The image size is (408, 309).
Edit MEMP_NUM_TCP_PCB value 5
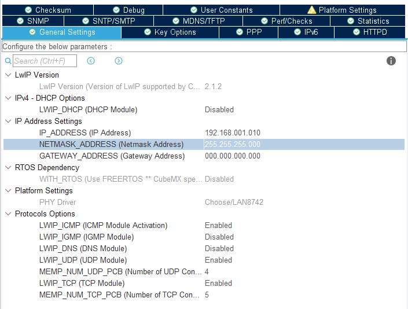click(x=207, y=295)
